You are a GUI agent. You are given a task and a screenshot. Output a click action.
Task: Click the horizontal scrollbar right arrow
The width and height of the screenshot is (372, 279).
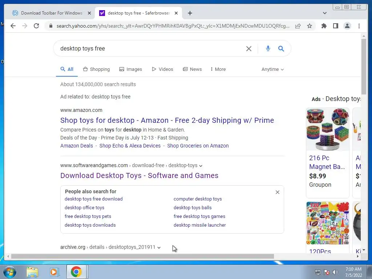[358, 256]
